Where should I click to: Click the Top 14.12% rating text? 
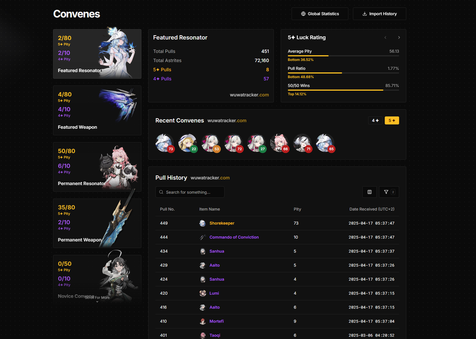click(297, 94)
